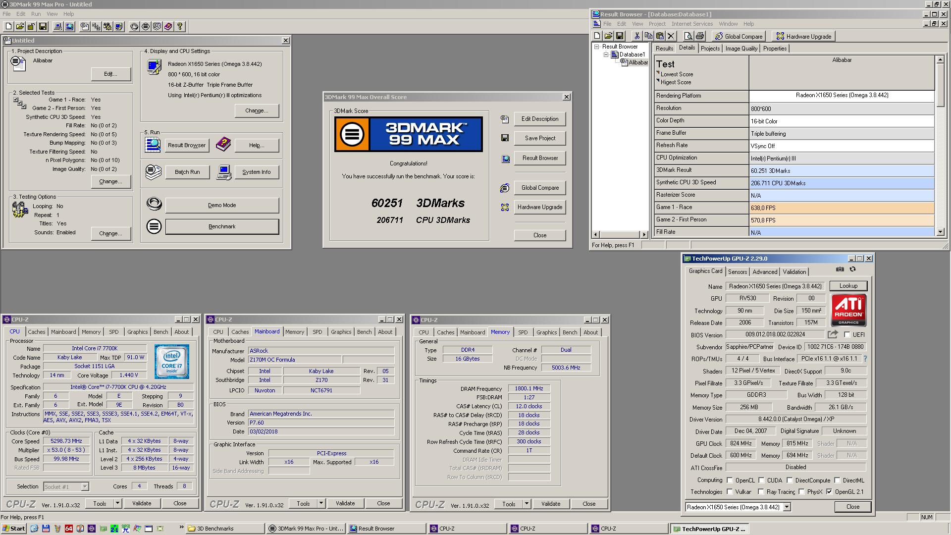951x535 pixels.
Task: Click the up arrow of the details scrollbar
Action: pos(940,59)
